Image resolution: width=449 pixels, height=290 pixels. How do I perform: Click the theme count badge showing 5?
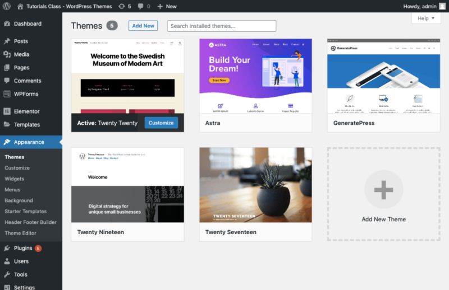click(112, 26)
